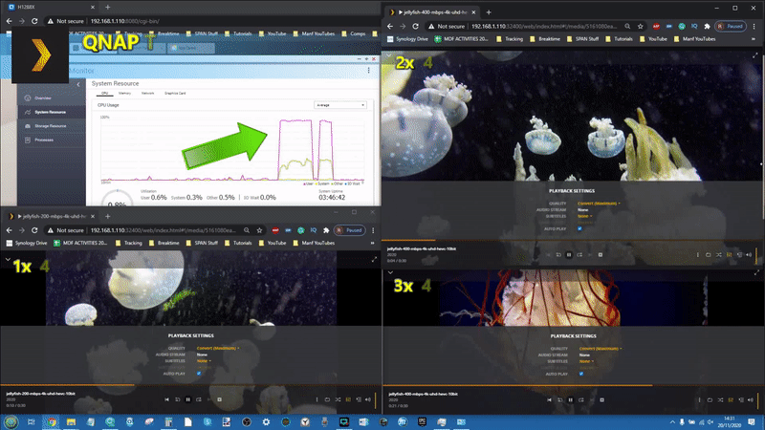The width and height of the screenshot is (765, 430).
Task: Toggle repeat in the 3x Plex player
Action: click(710, 399)
